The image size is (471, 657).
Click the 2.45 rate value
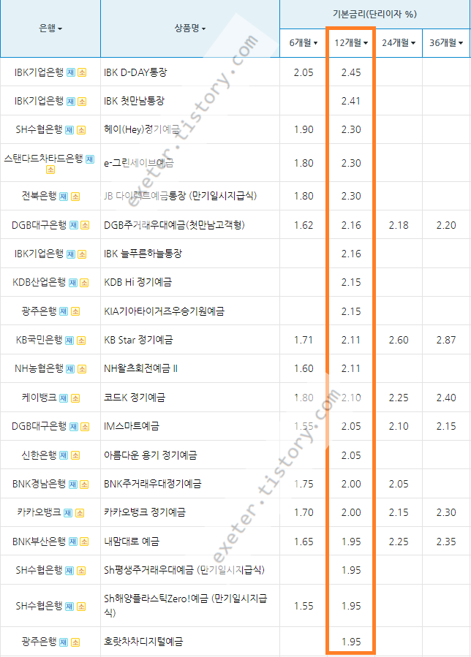(351, 72)
